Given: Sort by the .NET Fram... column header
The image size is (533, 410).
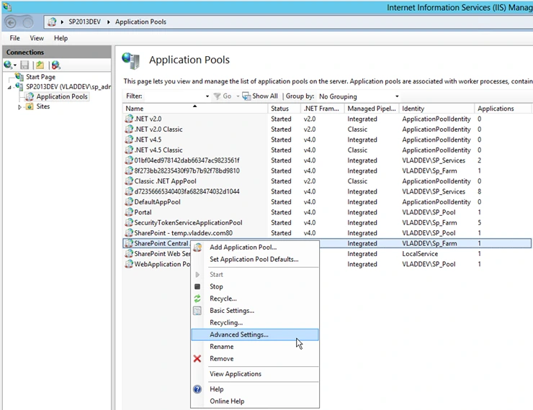Looking at the screenshot, I should tap(323, 109).
